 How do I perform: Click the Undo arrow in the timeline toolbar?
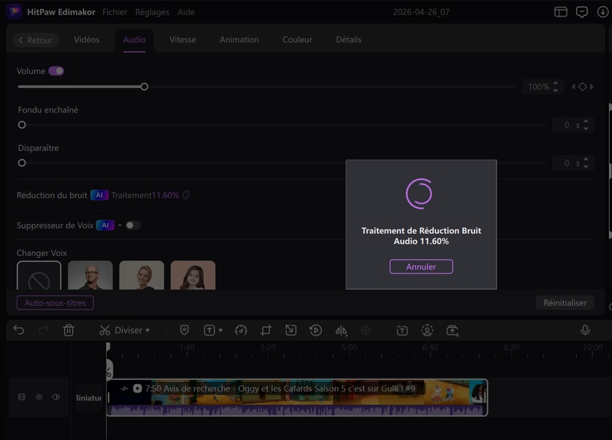19,331
